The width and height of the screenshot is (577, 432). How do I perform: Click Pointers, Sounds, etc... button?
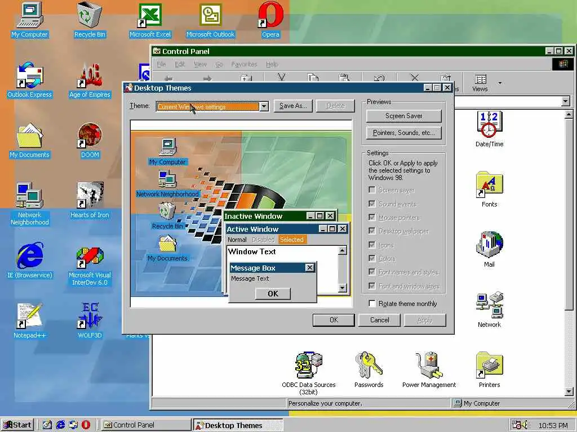(403, 133)
